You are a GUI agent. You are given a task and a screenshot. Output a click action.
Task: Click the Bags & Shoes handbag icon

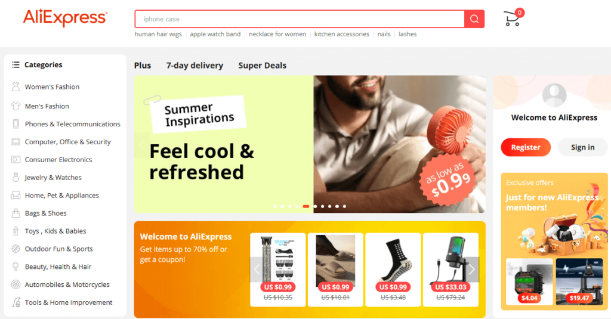pyautogui.click(x=16, y=213)
